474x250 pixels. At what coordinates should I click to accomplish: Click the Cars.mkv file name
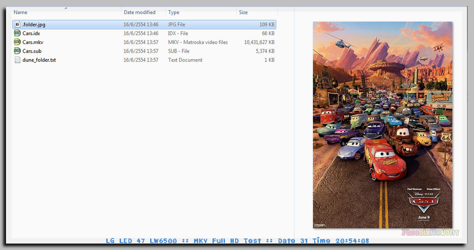pyautogui.click(x=33, y=42)
